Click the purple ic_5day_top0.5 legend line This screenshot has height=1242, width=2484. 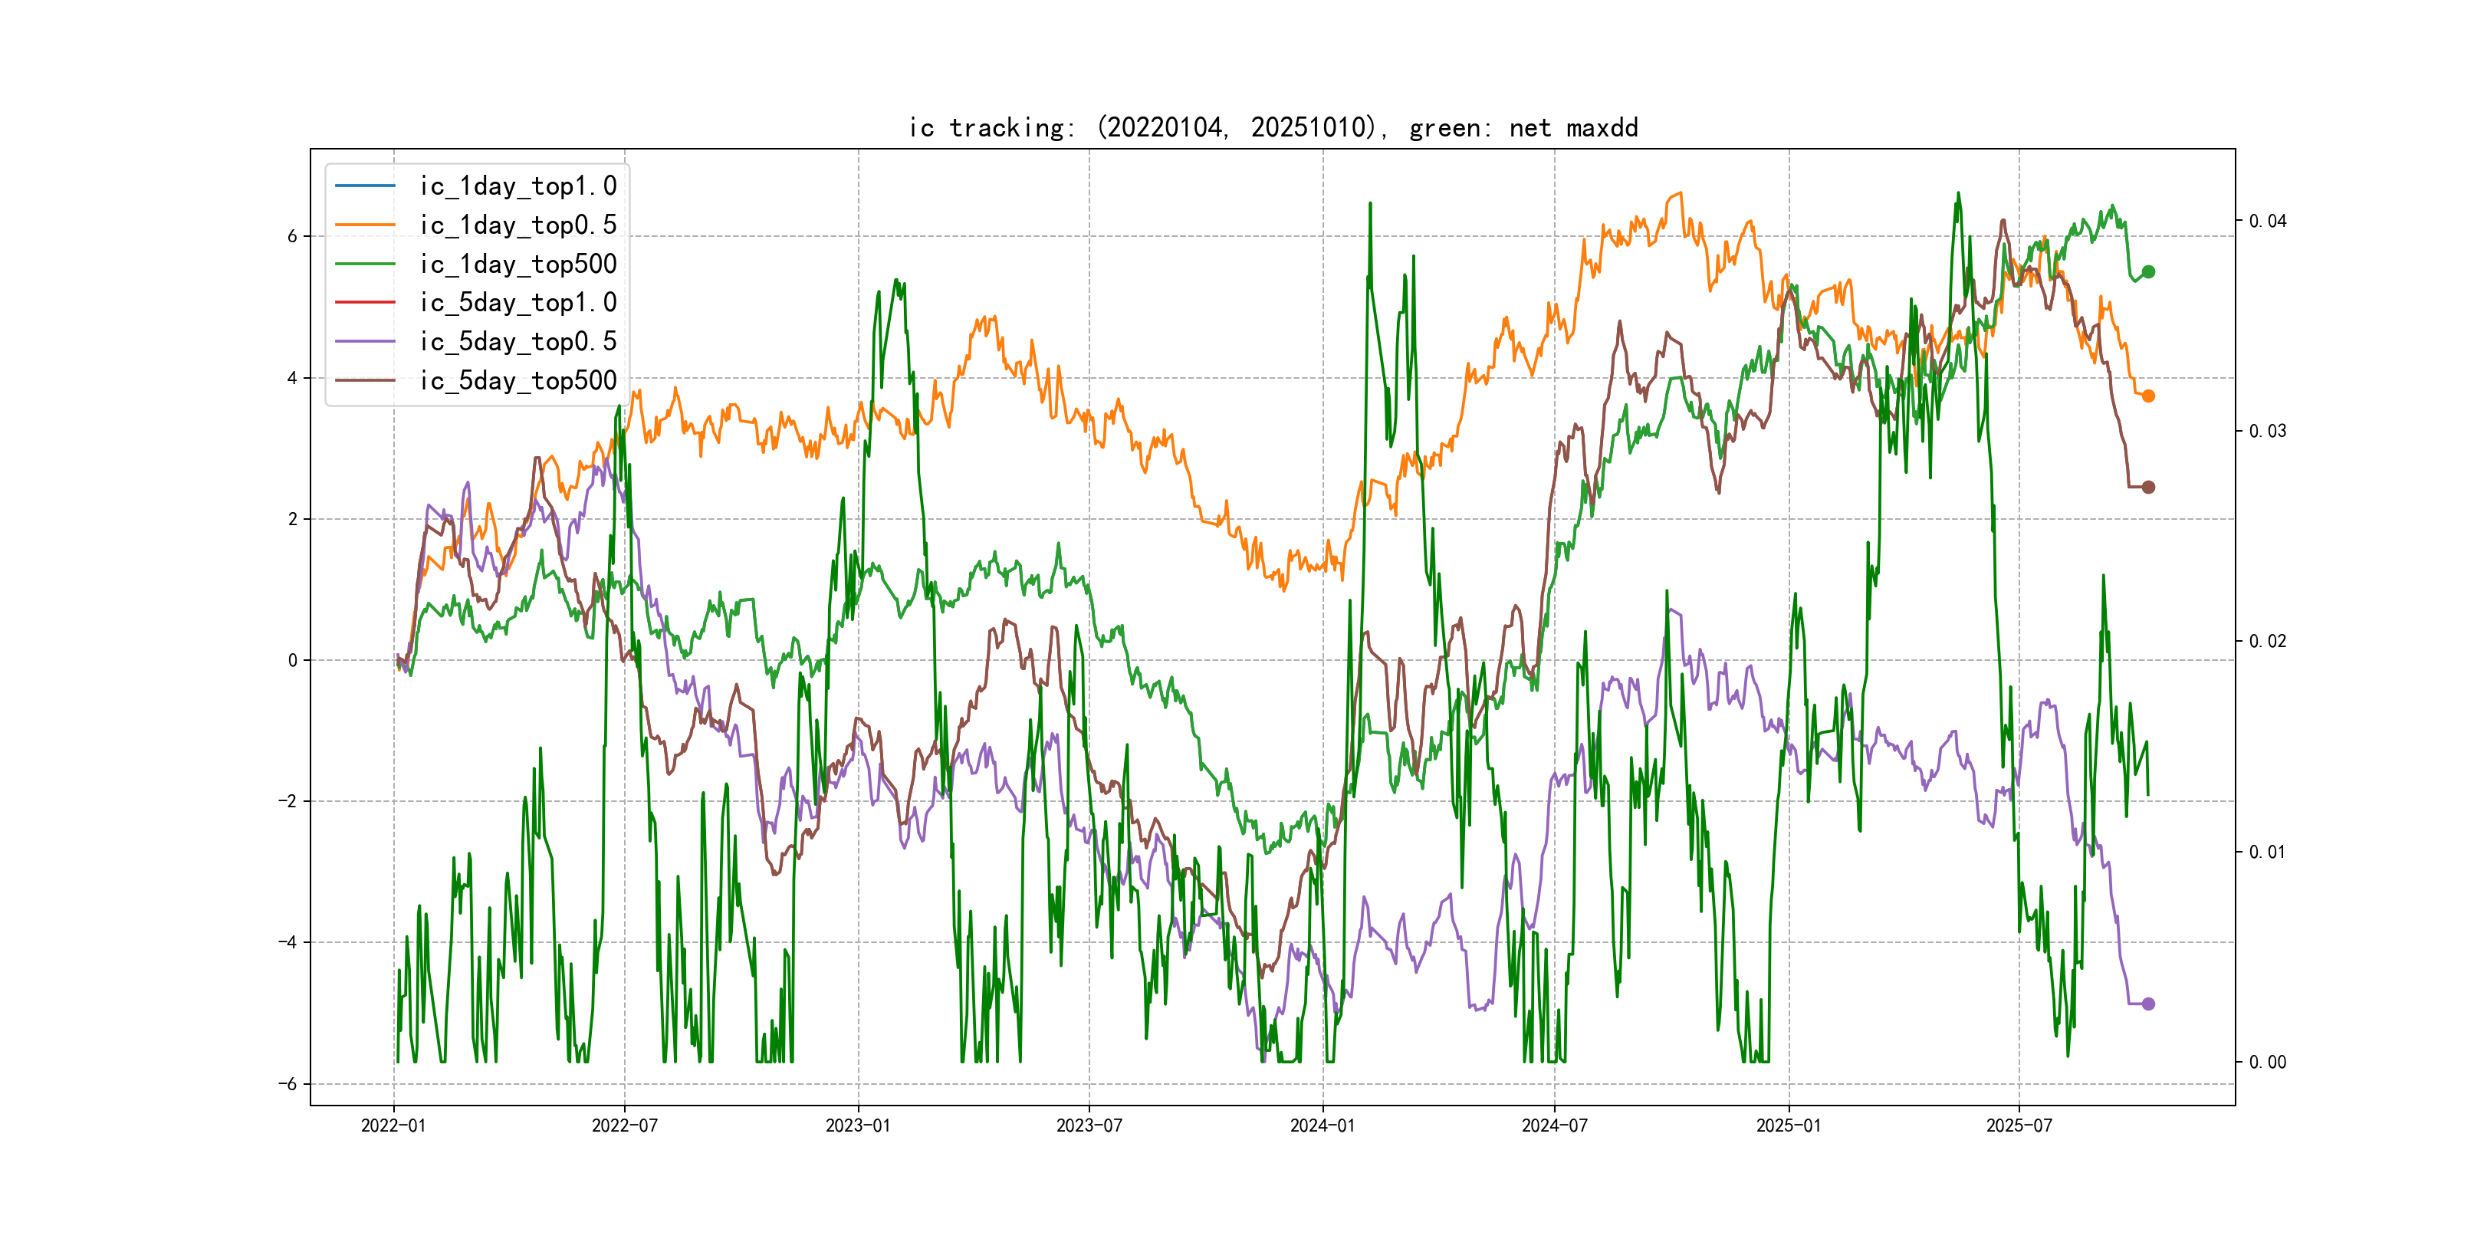(x=364, y=341)
